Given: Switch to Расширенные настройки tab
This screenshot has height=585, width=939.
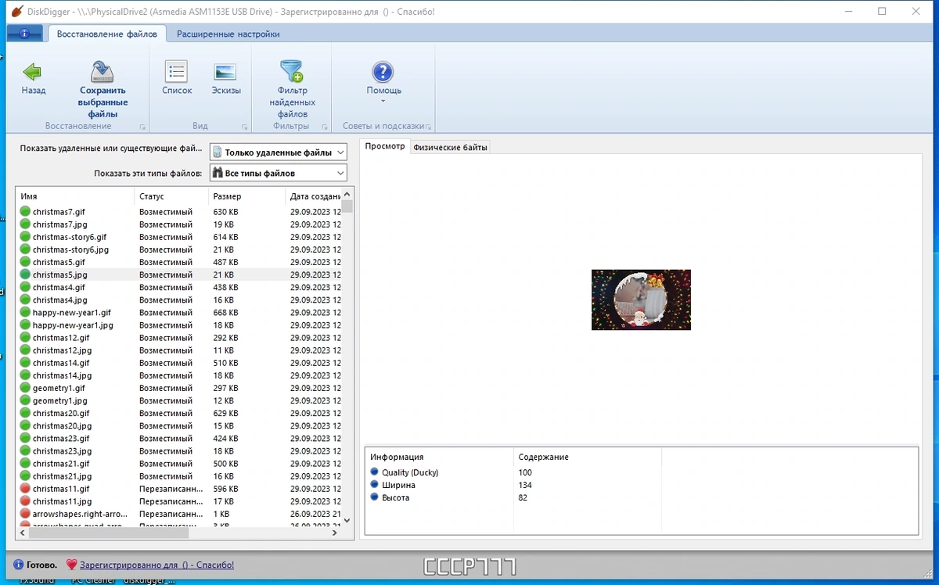Looking at the screenshot, I should (228, 34).
